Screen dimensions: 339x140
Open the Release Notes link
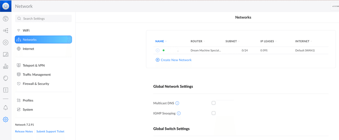(24, 132)
